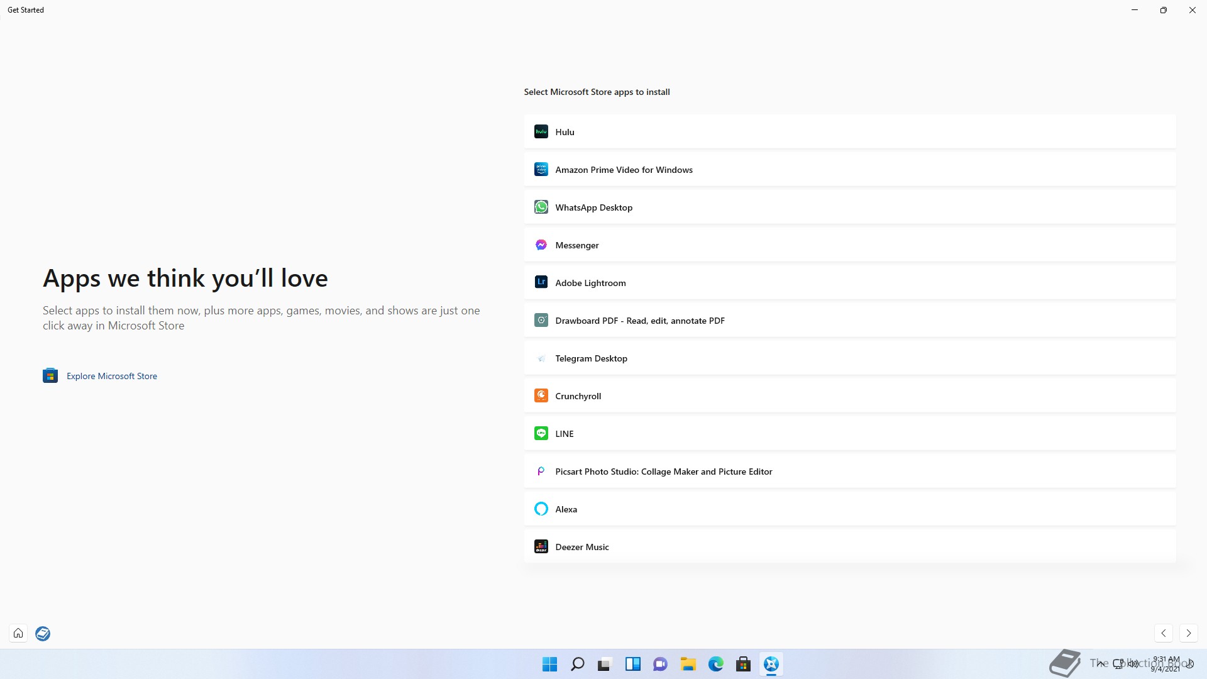The width and height of the screenshot is (1207, 679).
Task: Select the WhatsApp Desktop label
Action: click(x=593, y=207)
